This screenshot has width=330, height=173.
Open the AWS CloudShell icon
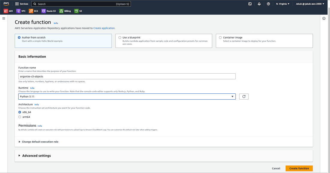tap(250, 4)
